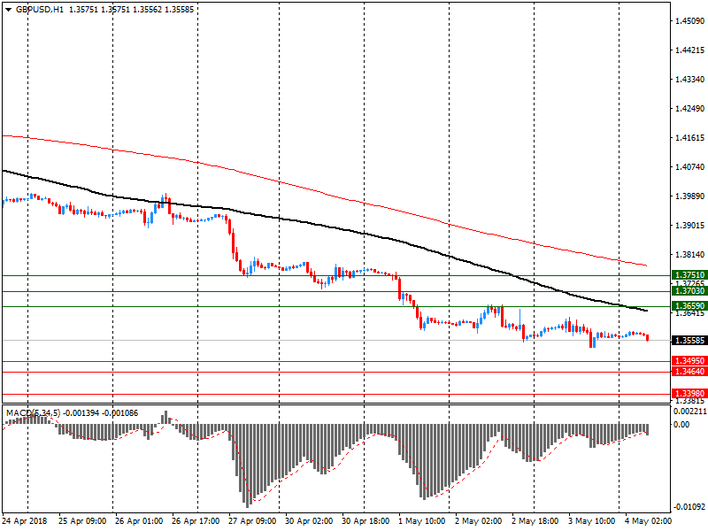Click the 25 Apr 09:00 time label
This screenshot has height=531, width=708.
point(82,521)
